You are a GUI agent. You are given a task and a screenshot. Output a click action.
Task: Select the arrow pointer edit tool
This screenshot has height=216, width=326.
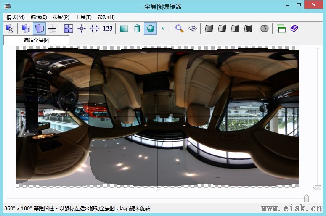[10, 29]
